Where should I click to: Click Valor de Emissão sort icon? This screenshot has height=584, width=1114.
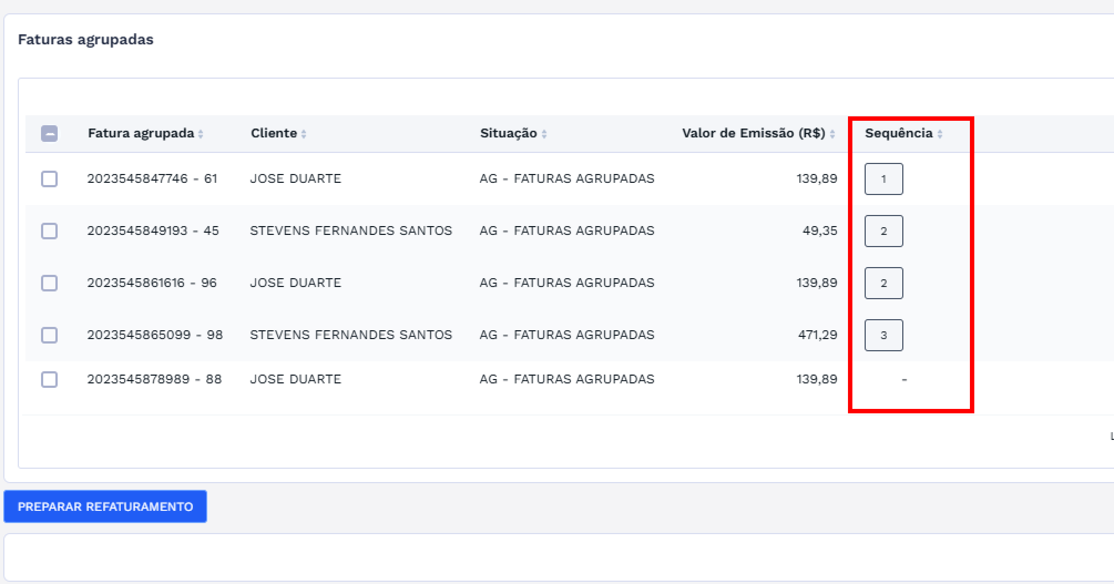(832, 134)
